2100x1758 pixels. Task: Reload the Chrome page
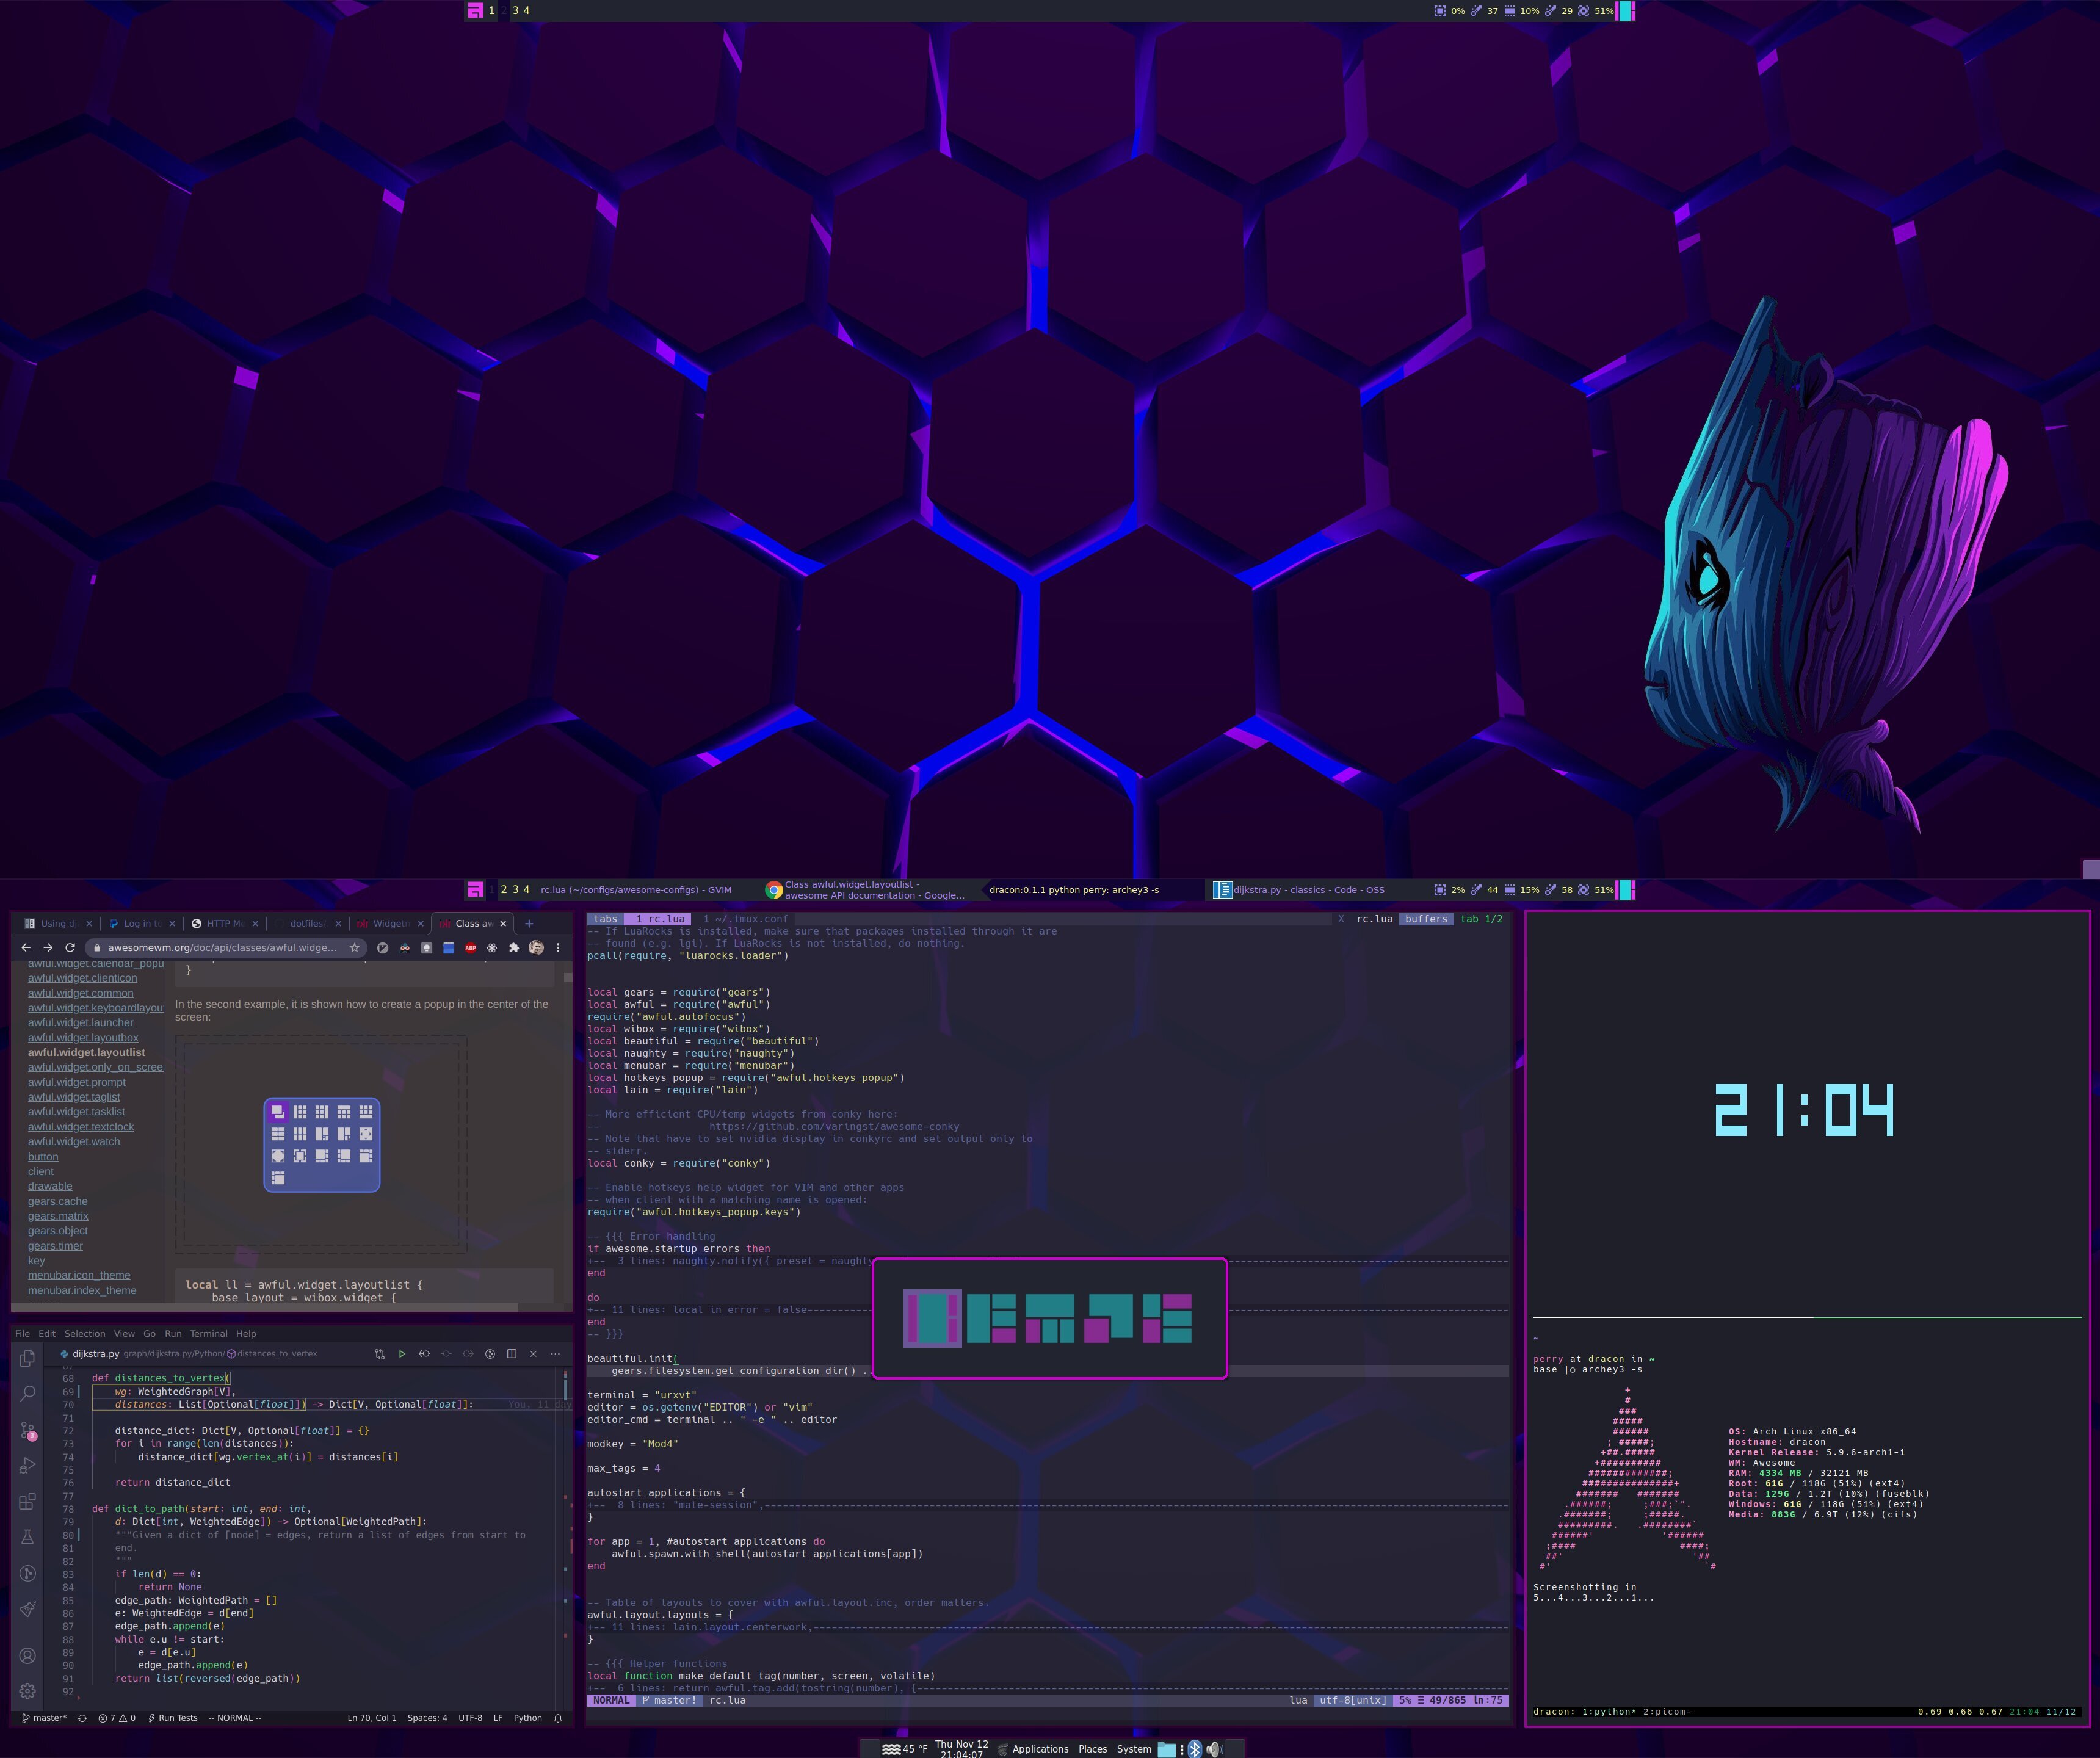(x=70, y=947)
